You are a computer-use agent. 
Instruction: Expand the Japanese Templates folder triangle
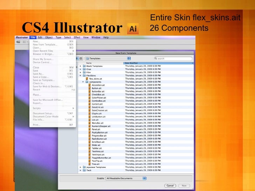[x=80, y=167]
